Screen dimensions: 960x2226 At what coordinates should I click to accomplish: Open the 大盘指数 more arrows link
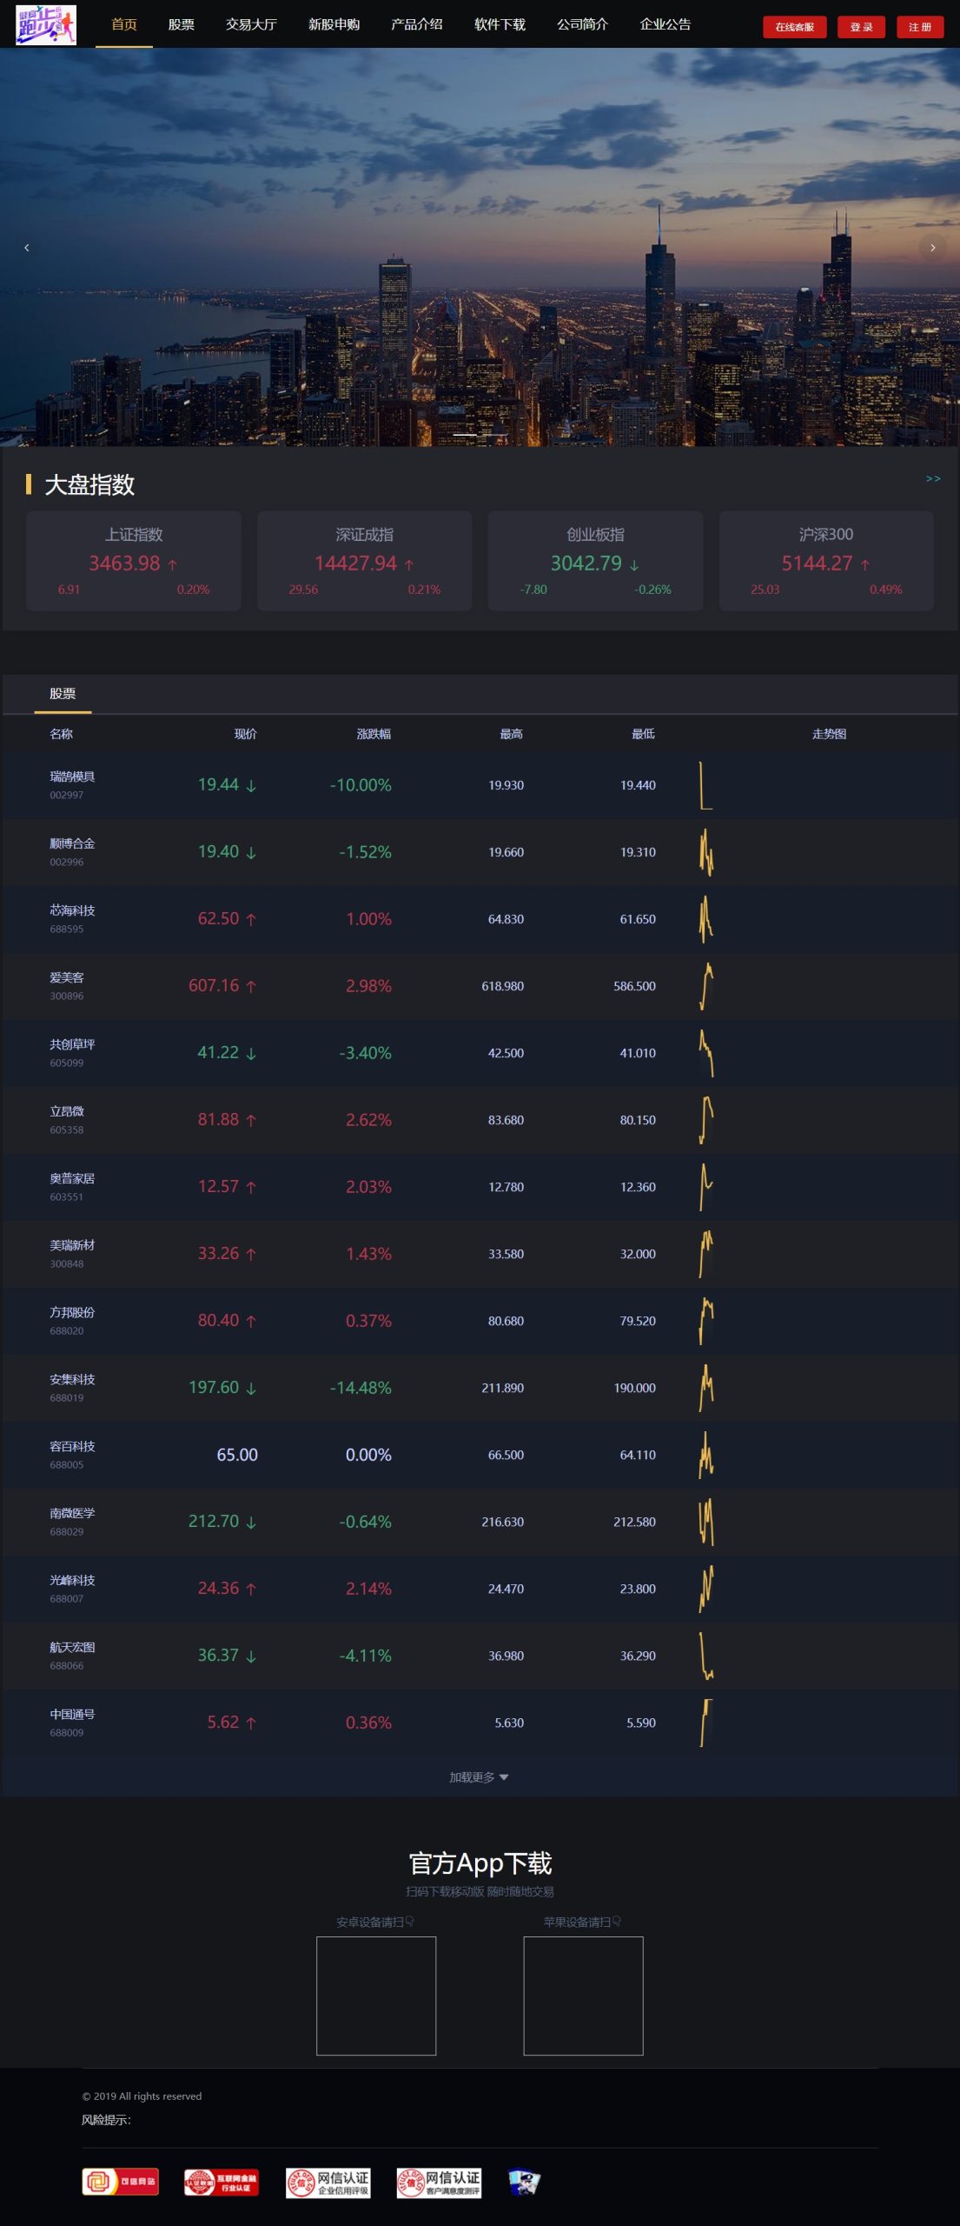(x=933, y=478)
